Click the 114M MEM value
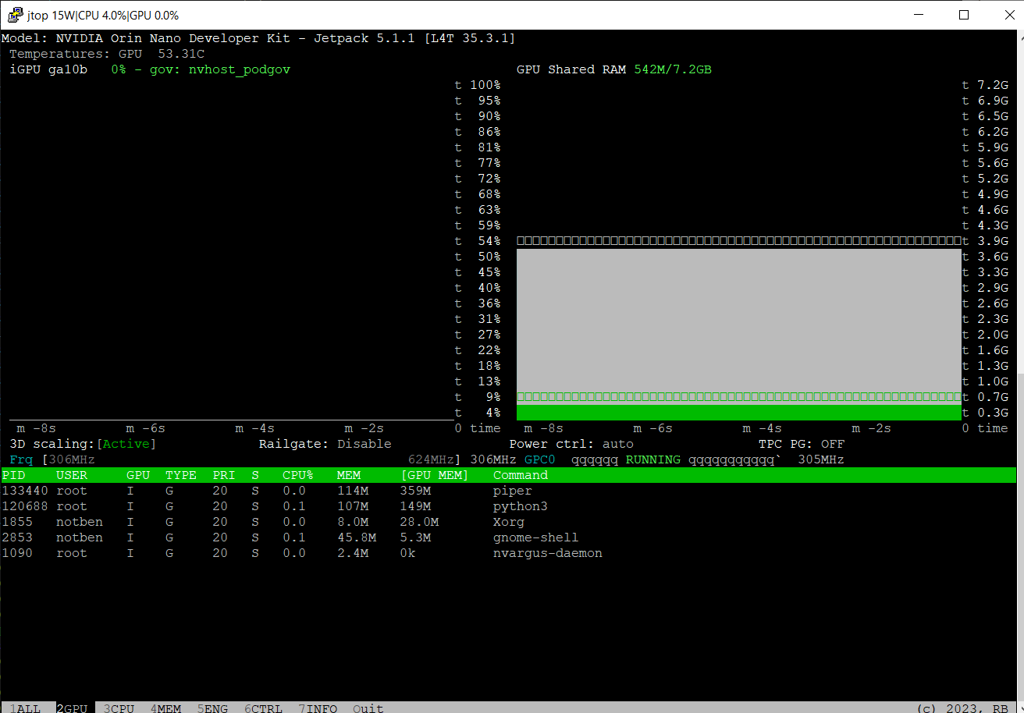1024x713 pixels. pyautogui.click(x=353, y=491)
